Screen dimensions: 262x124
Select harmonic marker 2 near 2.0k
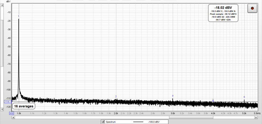coord(116,96)
